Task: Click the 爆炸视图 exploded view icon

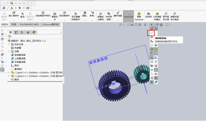Action: (118, 13)
